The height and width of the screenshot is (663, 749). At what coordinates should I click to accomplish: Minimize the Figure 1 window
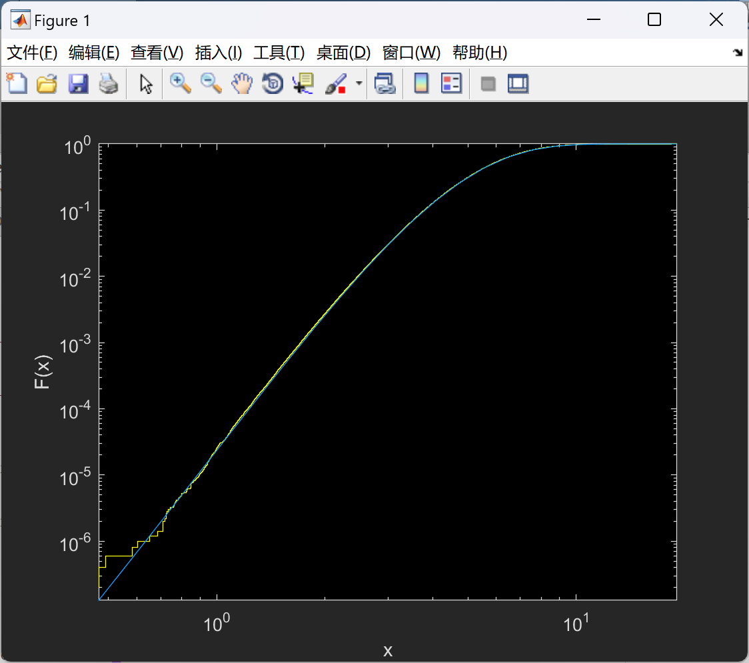tap(593, 19)
